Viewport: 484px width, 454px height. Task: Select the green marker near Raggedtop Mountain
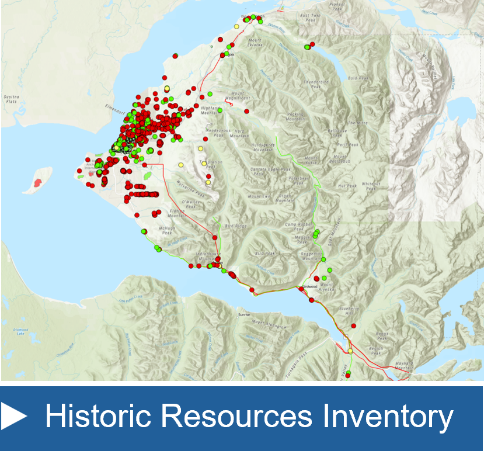click(x=323, y=259)
